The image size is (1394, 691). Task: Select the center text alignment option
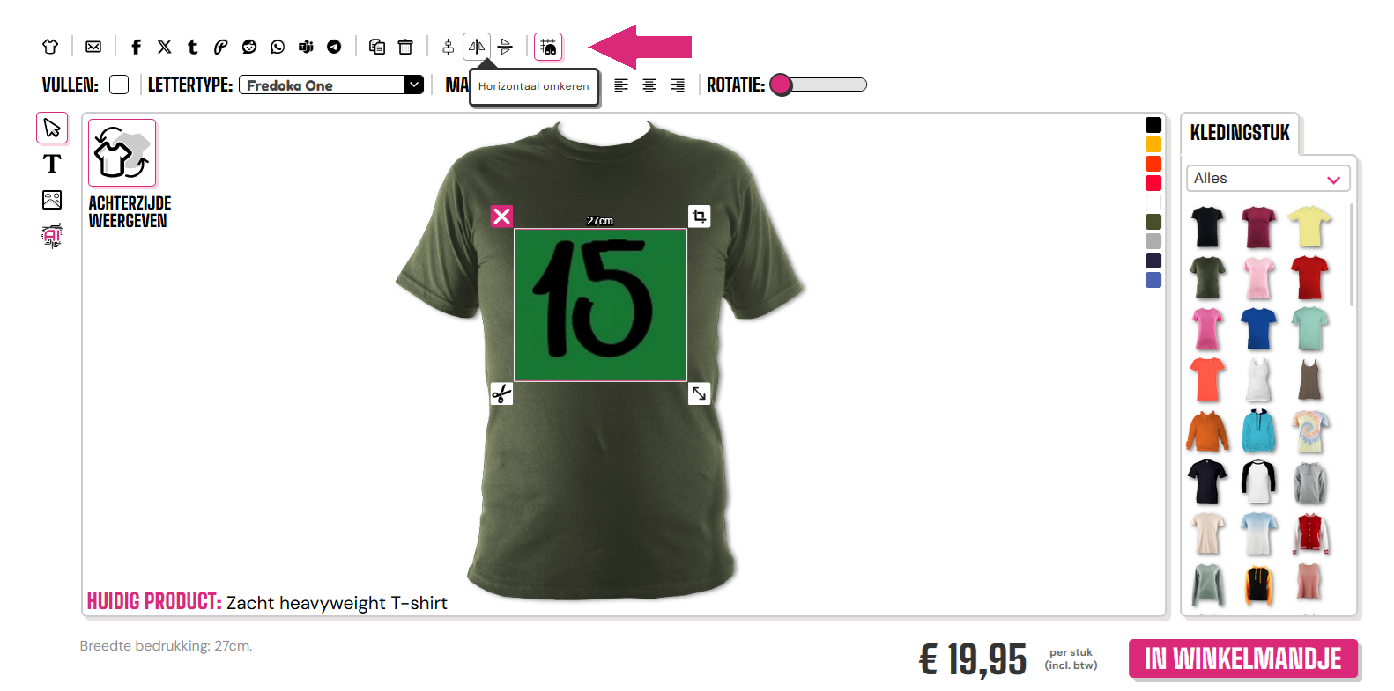click(649, 85)
